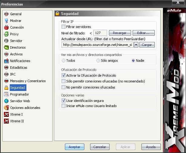
Task: Select the Xtreme II page
Action: pos(17,121)
